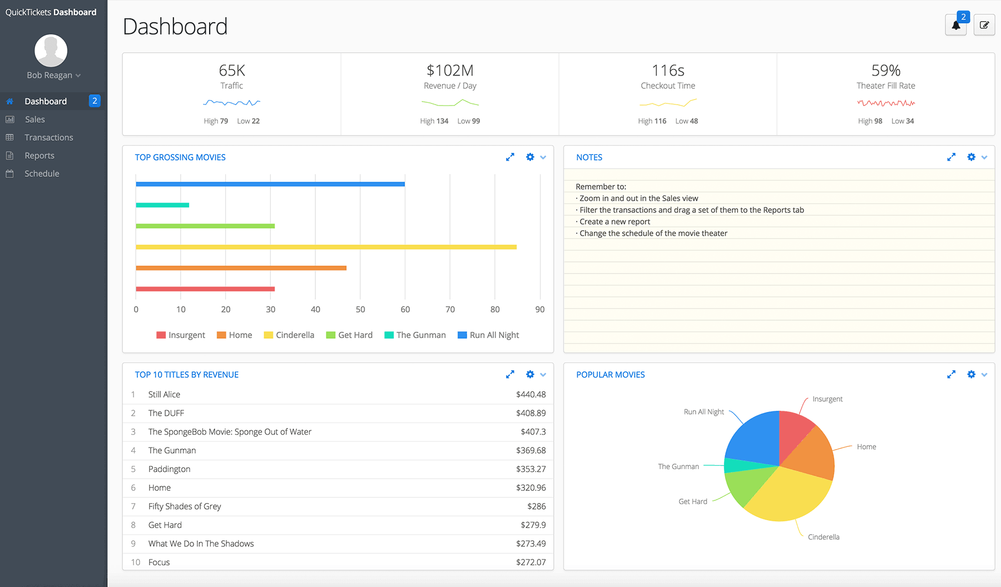Expand the Top Grossing Movies panel
Screen dimensions: 1001x587
click(x=510, y=157)
